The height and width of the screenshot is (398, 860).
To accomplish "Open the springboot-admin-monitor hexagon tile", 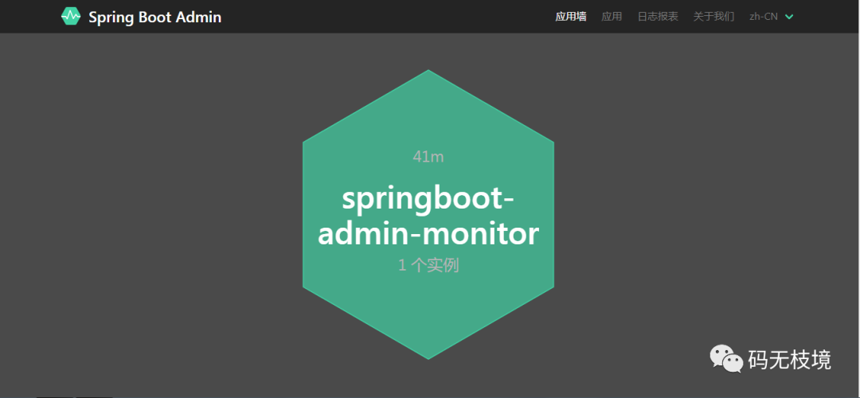I will pyautogui.click(x=428, y=214).
